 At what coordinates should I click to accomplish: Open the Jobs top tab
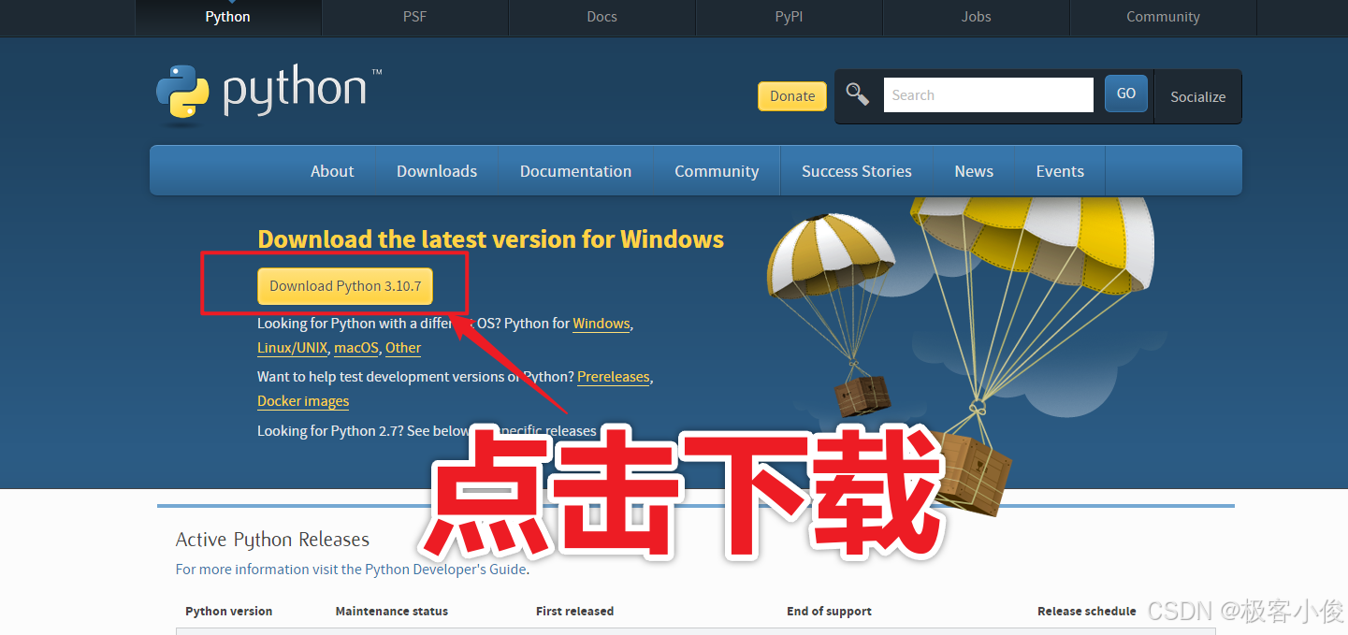point(977,17)
